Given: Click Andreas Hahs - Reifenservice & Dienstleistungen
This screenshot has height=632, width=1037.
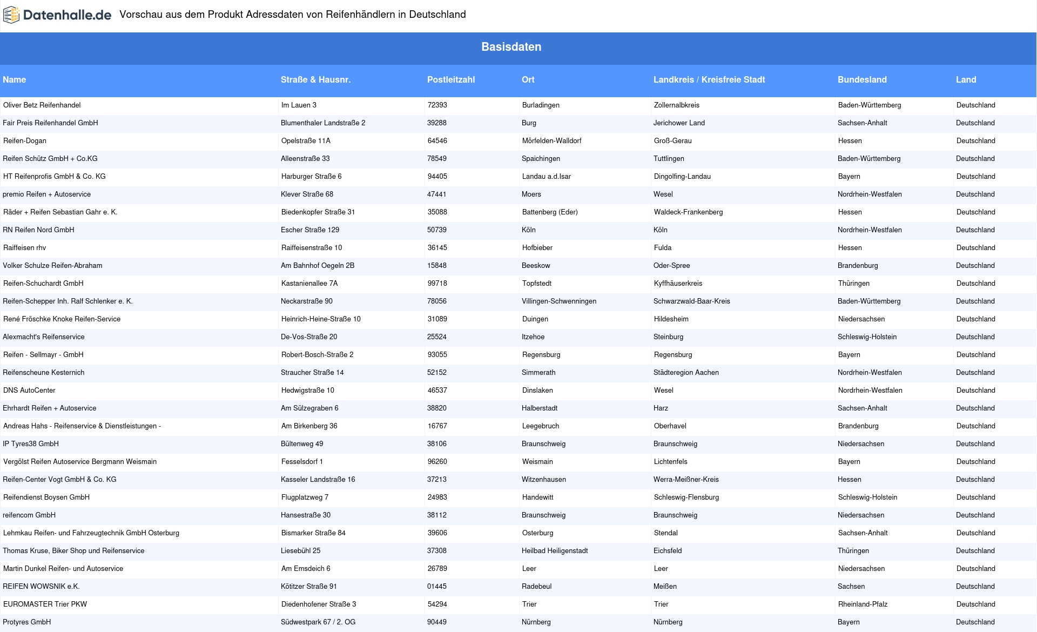Looking at the screenshot, I should click(x=82, y=426).
